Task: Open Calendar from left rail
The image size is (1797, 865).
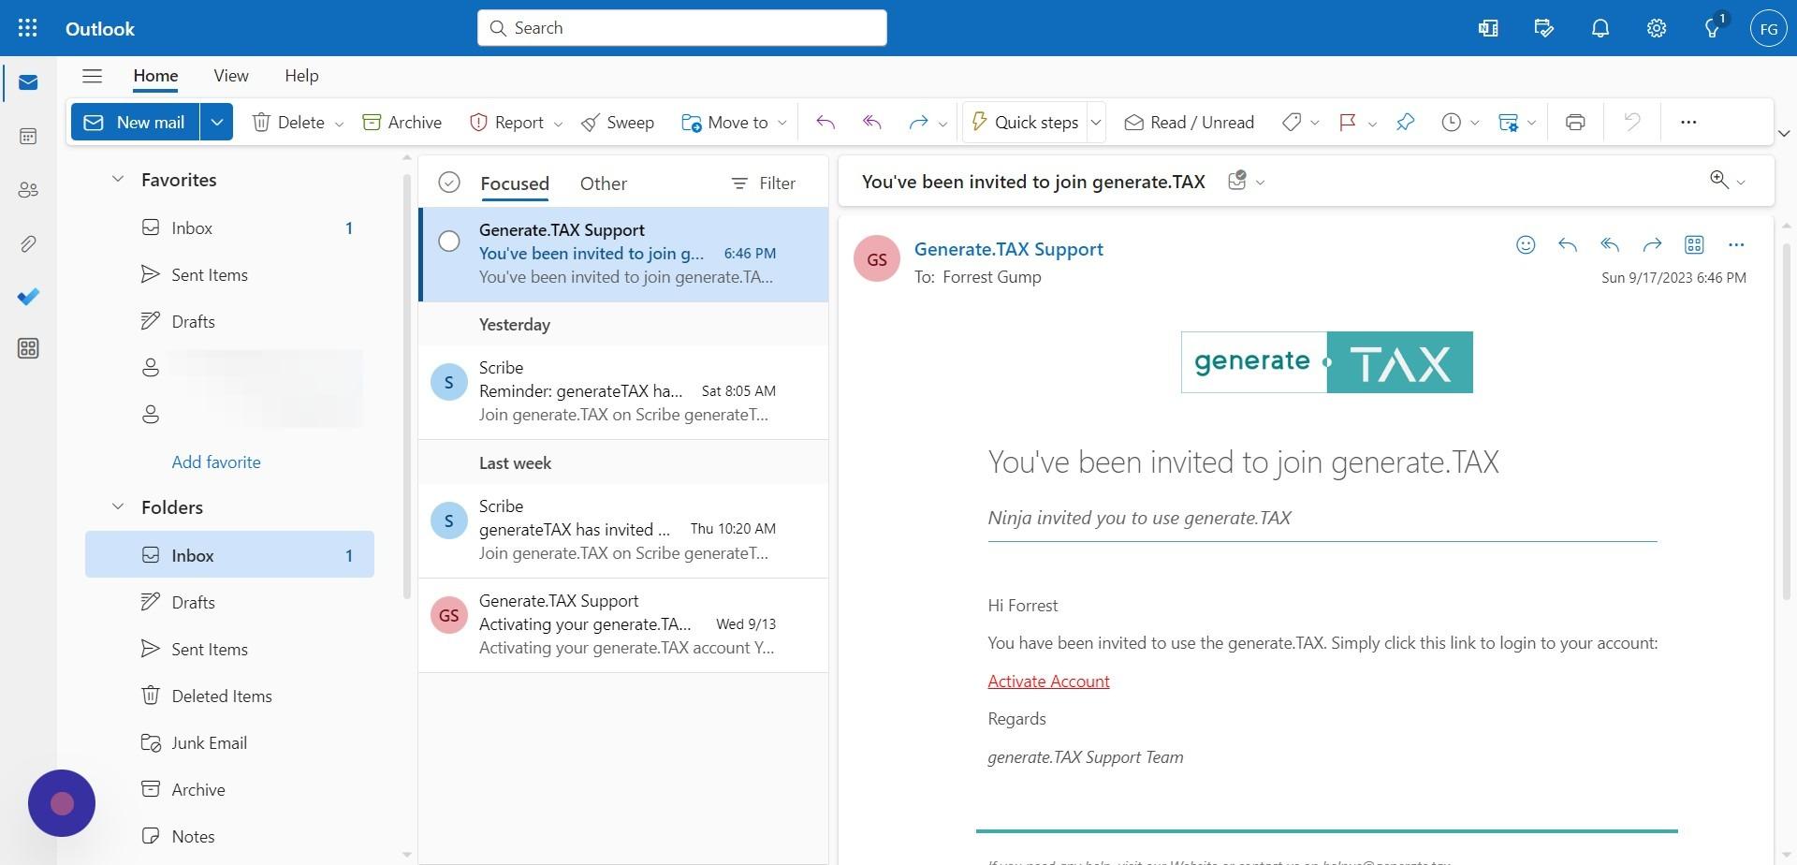Action: 28,137
